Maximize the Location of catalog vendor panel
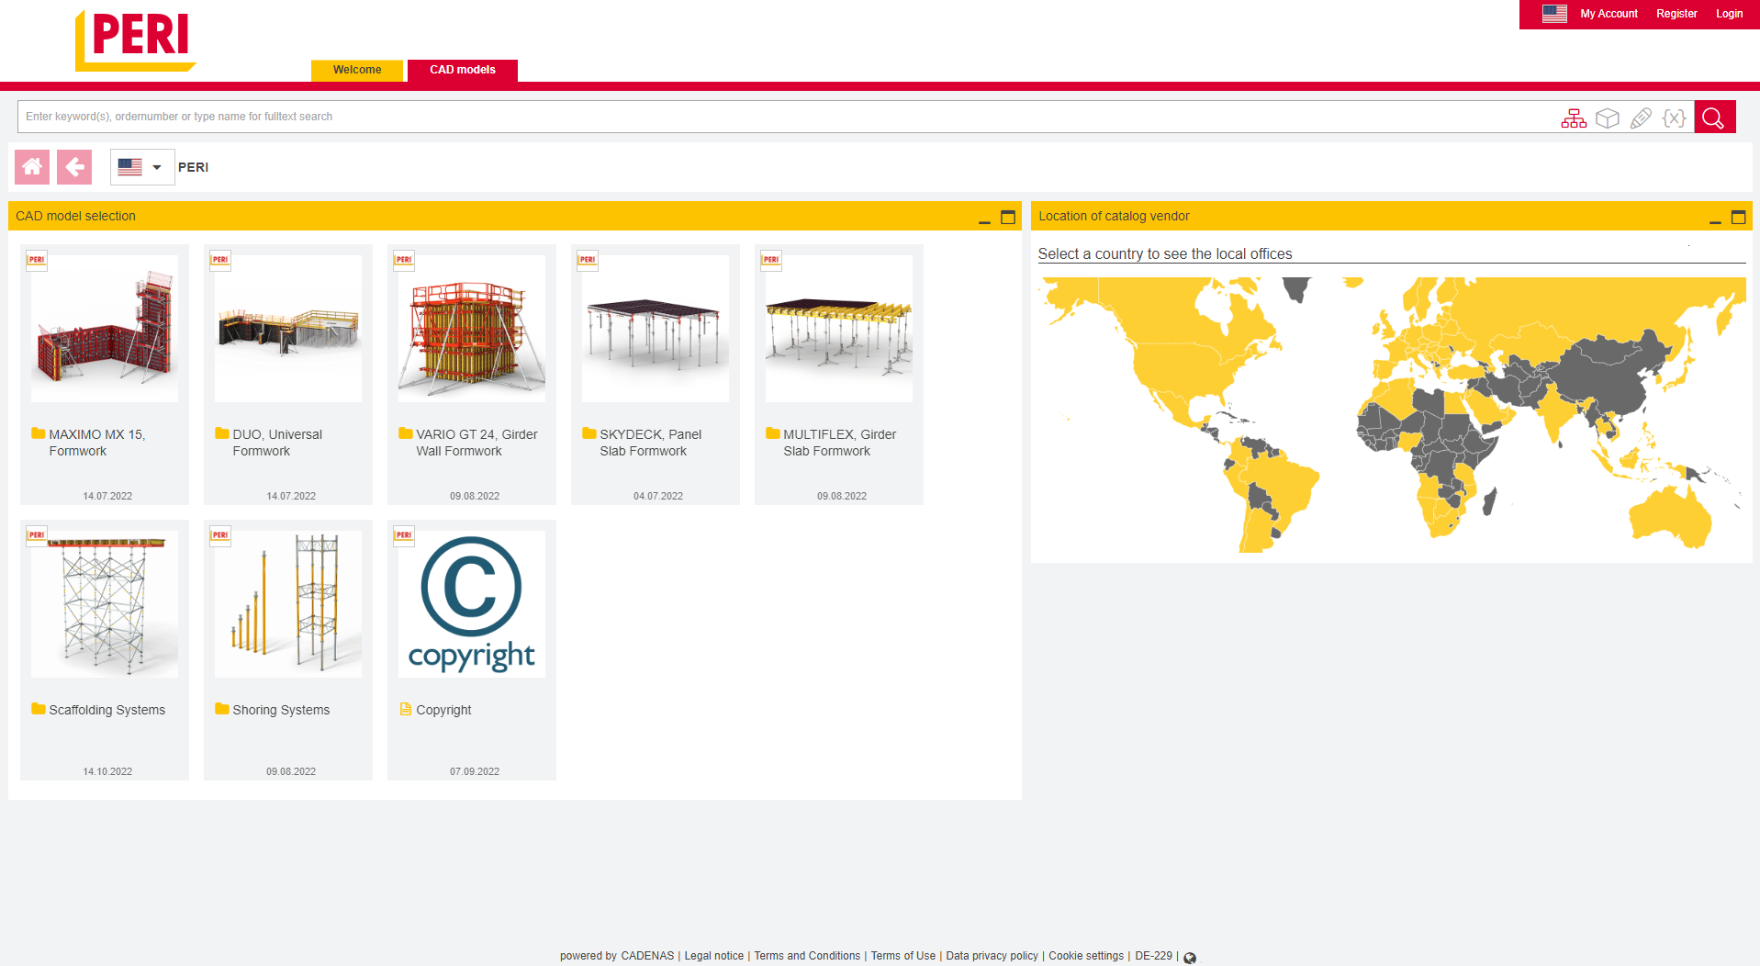Viewport: 1760px width, 966px height. tap(1738, 218)
